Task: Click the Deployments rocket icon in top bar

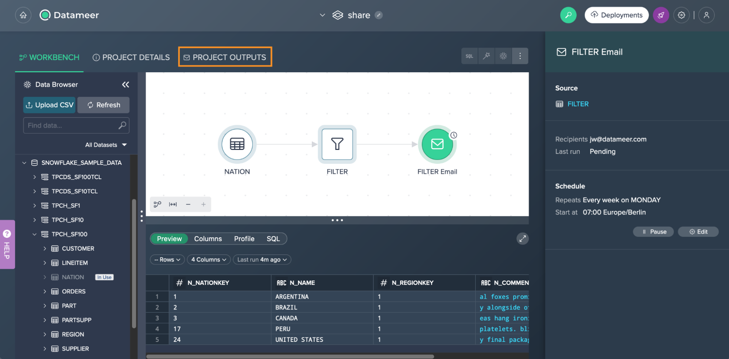Action: (x=661, y=15)
